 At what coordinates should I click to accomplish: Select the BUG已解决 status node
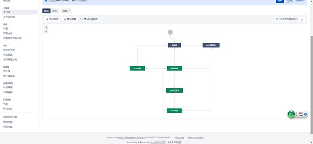[174, 90]
